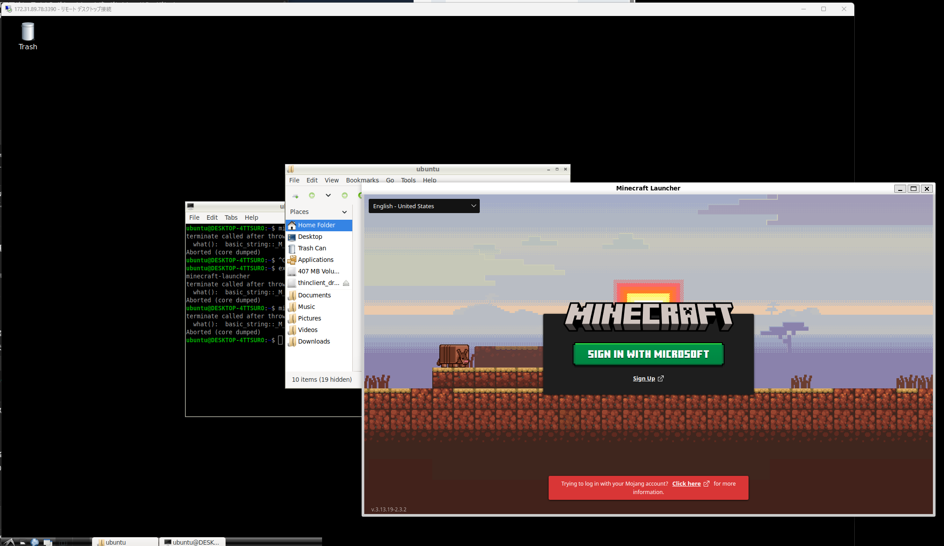
Task: Click 'minecraft-launcher' text in the terminal
Action: (x=218, y=276)
